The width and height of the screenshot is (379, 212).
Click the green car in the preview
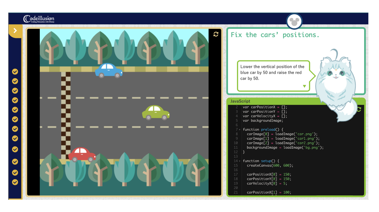(x=156, y=113)
